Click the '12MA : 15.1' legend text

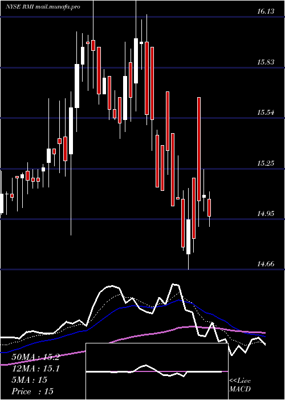[35, 369]
